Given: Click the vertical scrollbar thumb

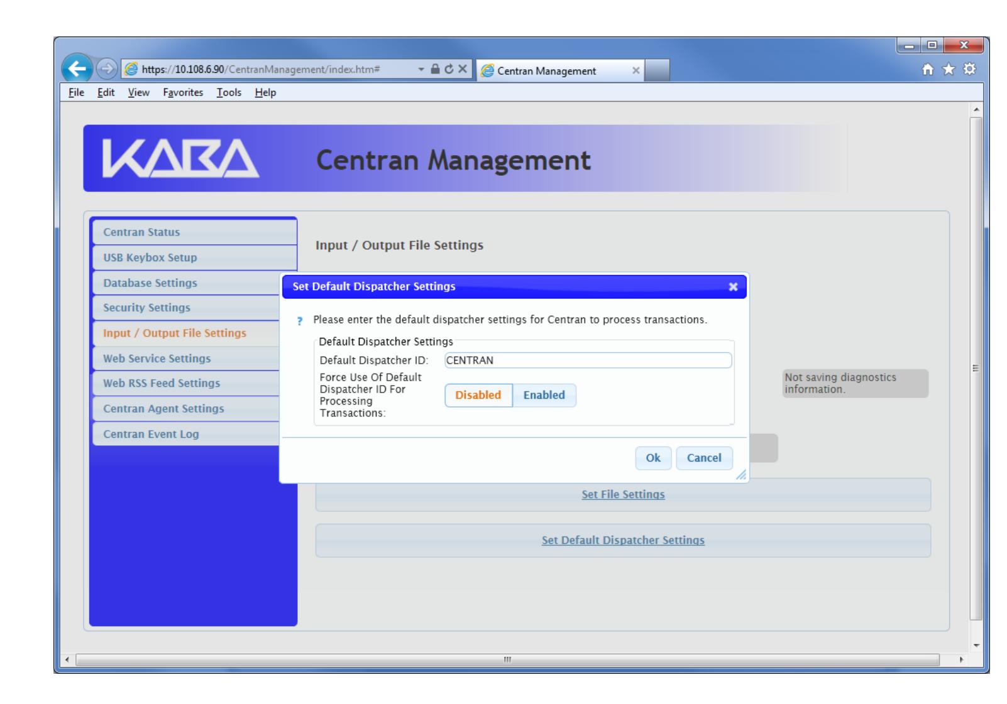Looking at the screenshot, I should (976, 367).
